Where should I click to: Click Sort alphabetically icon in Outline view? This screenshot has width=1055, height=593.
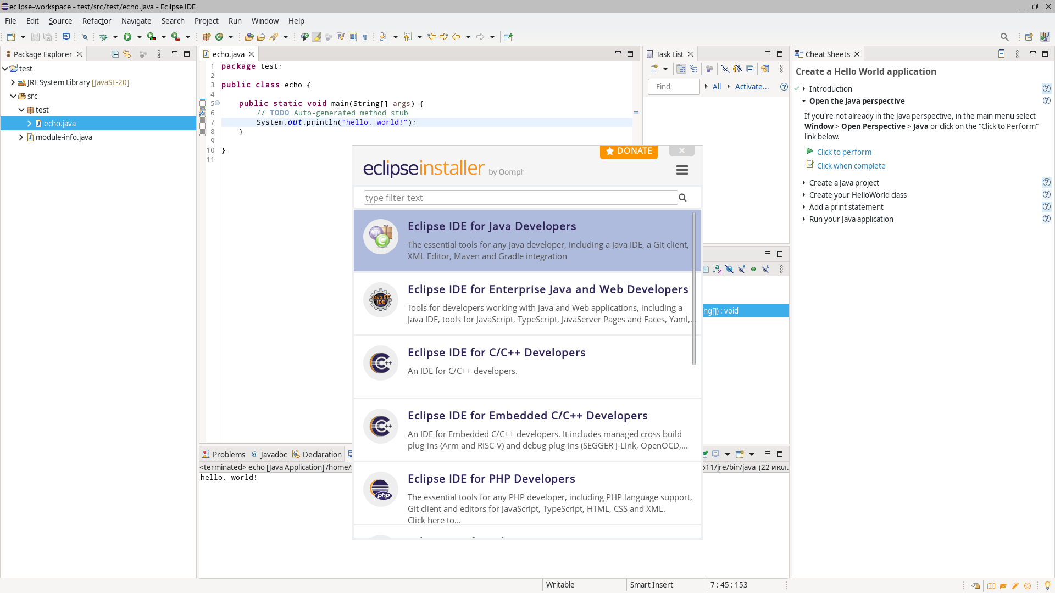pyautogui.click(x=717, y=269)
